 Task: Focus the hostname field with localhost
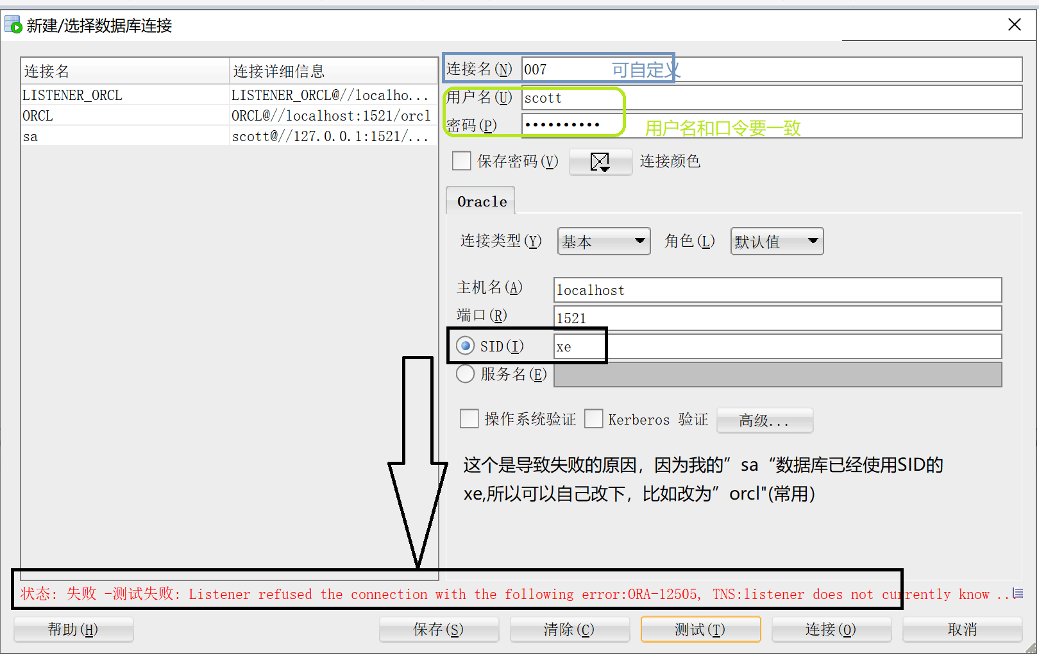(x=777, y=290)
